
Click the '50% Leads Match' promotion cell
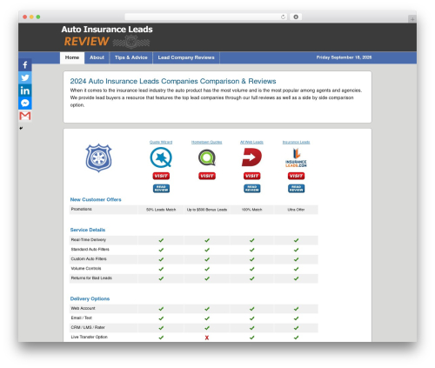(x=161, y=210)
